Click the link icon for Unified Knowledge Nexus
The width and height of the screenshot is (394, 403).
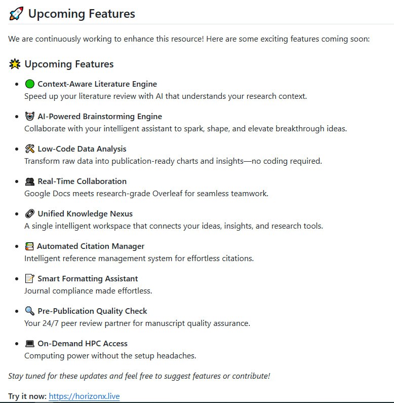29,214
